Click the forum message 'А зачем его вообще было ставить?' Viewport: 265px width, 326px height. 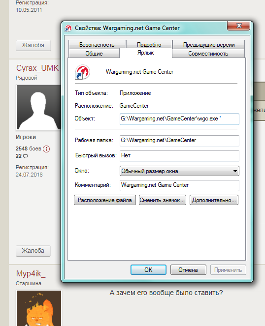[166, 293]
